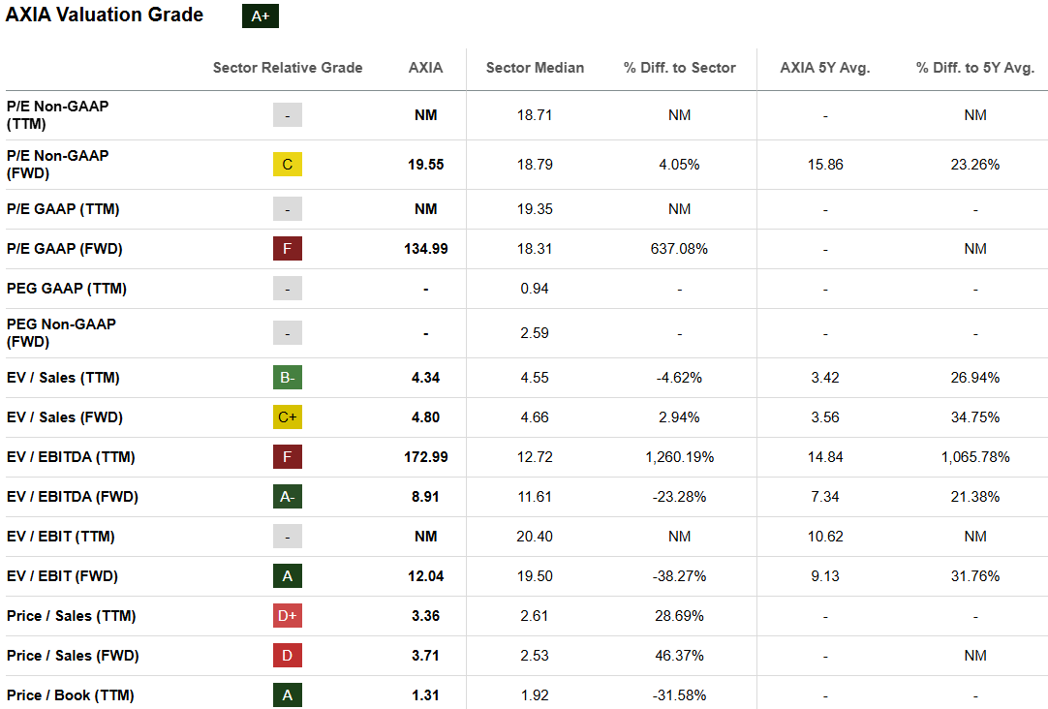Click the % Diff. to Sector column header
This screenshot has width=1048, height=709.
click(680, 68)
